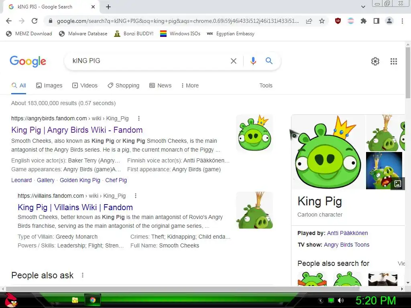Open the tab search dropdown arrow
This screenshot has height=308, width=411.
click(363, 7)
